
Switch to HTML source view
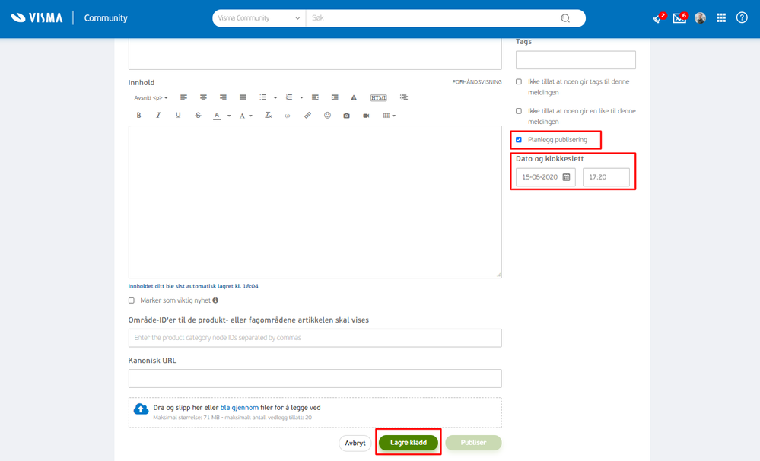[x=379, y=97]
